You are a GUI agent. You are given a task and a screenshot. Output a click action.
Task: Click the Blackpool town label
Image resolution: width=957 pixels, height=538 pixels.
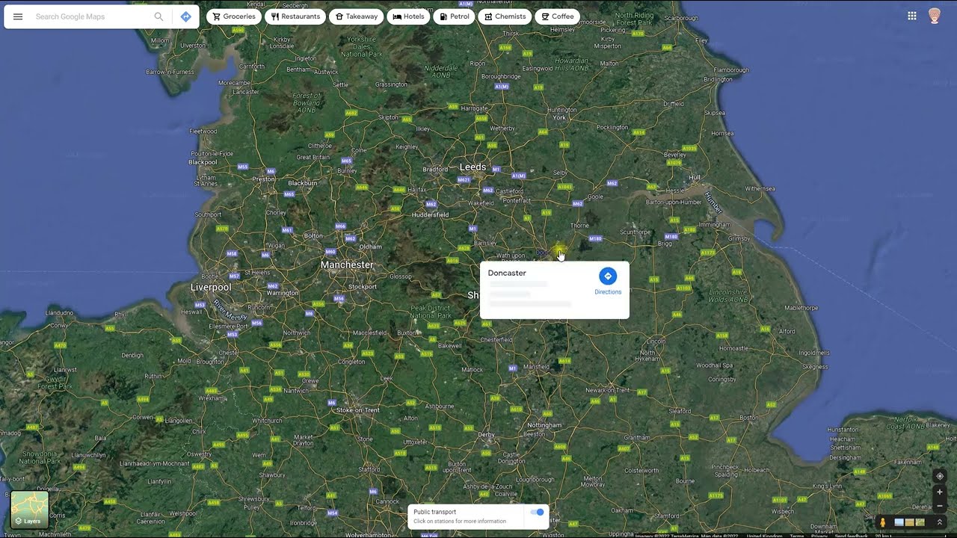click(x=203, y=162)
